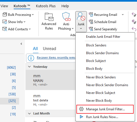Click the Add Contacts envelope icon
This screenshot has height=122, width=137.
tap(5, 29)
